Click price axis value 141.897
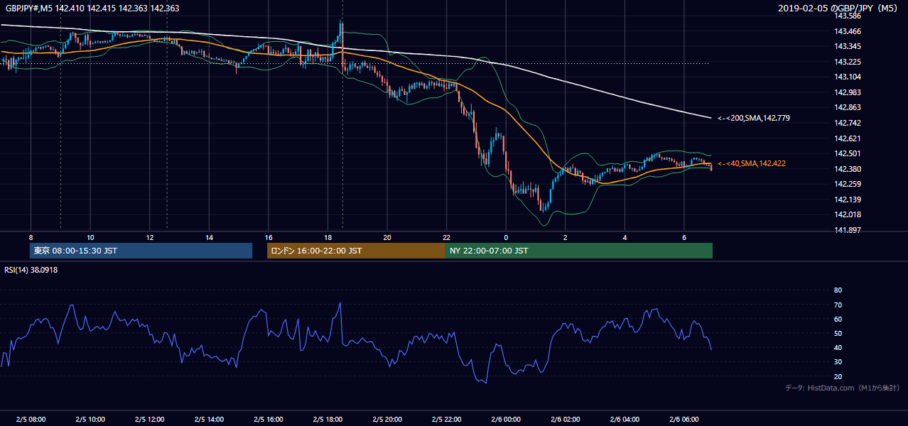The height and width of the screenshot is (426, 908). click(x=847, y=230)
